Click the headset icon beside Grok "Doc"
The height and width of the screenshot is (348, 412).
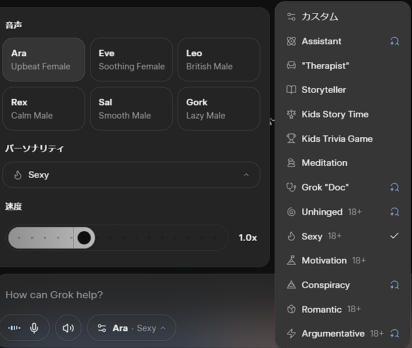coord(394,187)
